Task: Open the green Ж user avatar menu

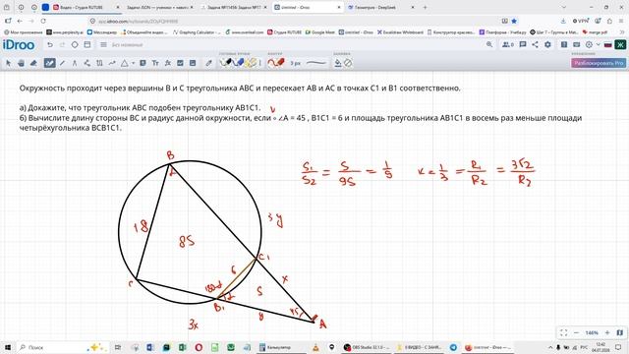Action: [620, 44]
